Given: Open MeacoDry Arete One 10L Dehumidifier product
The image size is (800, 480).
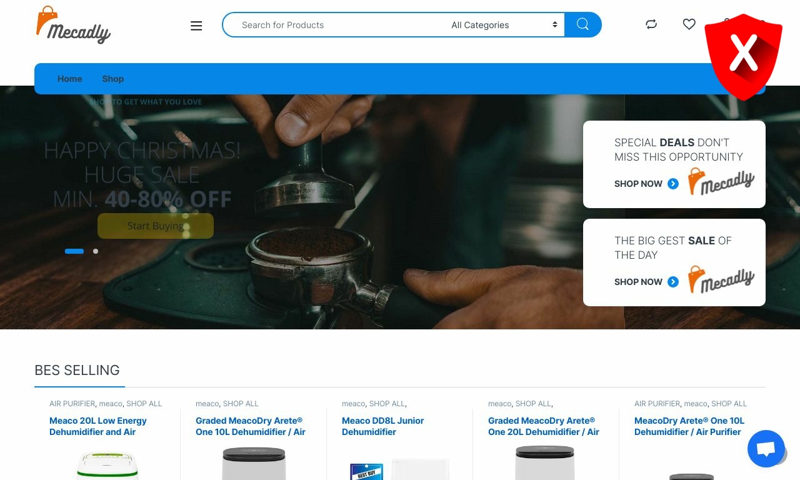Looking at the screenshot, I should tap(689, 426).
